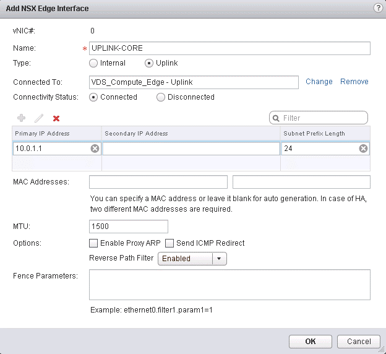
Task: Check the Send ICMP Redirect option
Action: [x=169, y=243]
